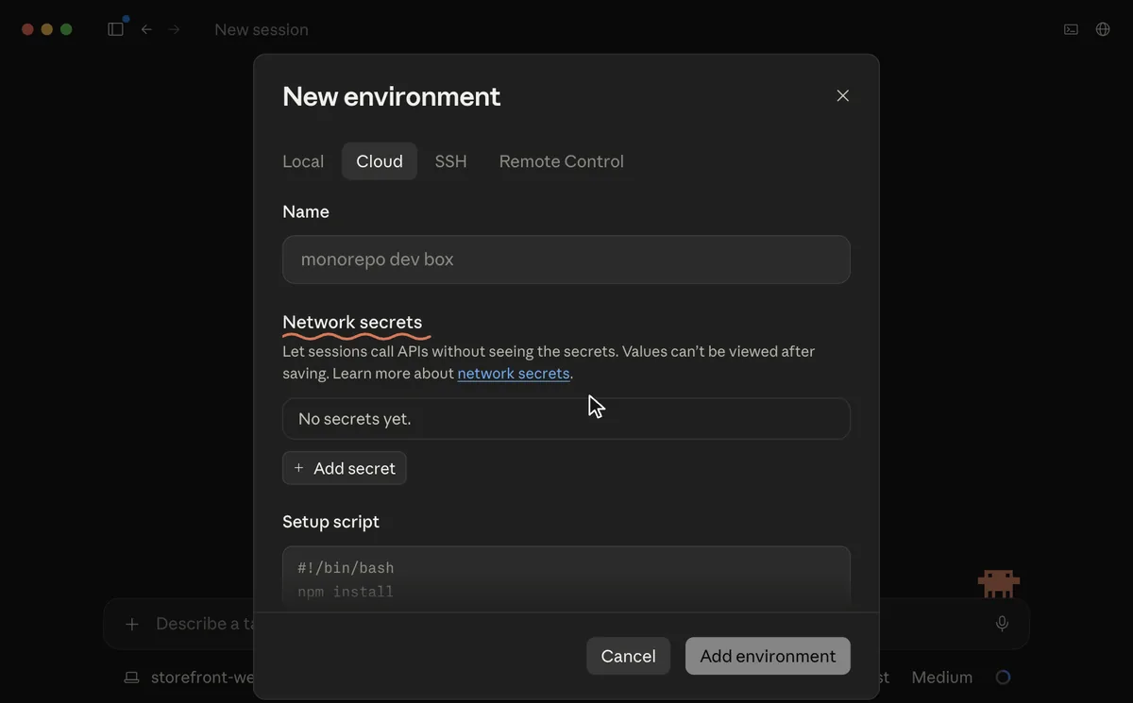Open the Medium effort dropdown

tap(941, 678)
